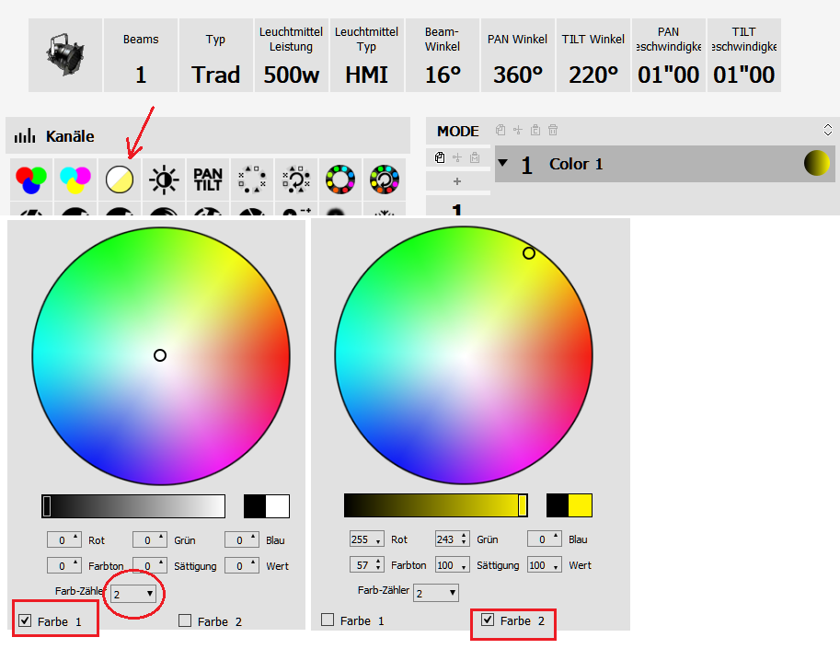Add a dimmer channel with sun icon

point(164,180)
